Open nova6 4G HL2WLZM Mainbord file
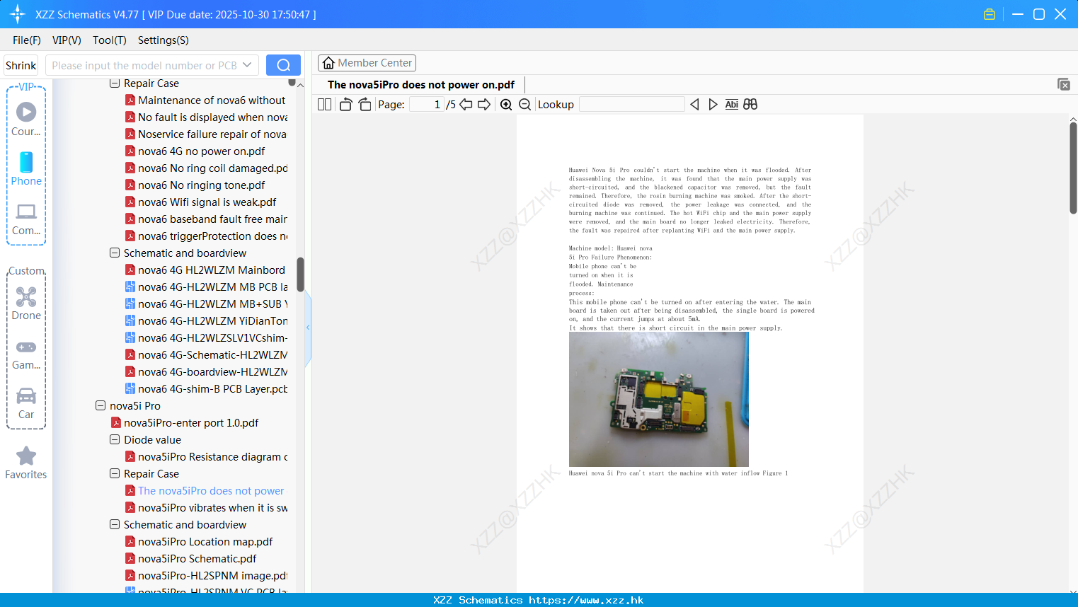The height and width of the screenshot is (607, 1078). pos(205,270)
